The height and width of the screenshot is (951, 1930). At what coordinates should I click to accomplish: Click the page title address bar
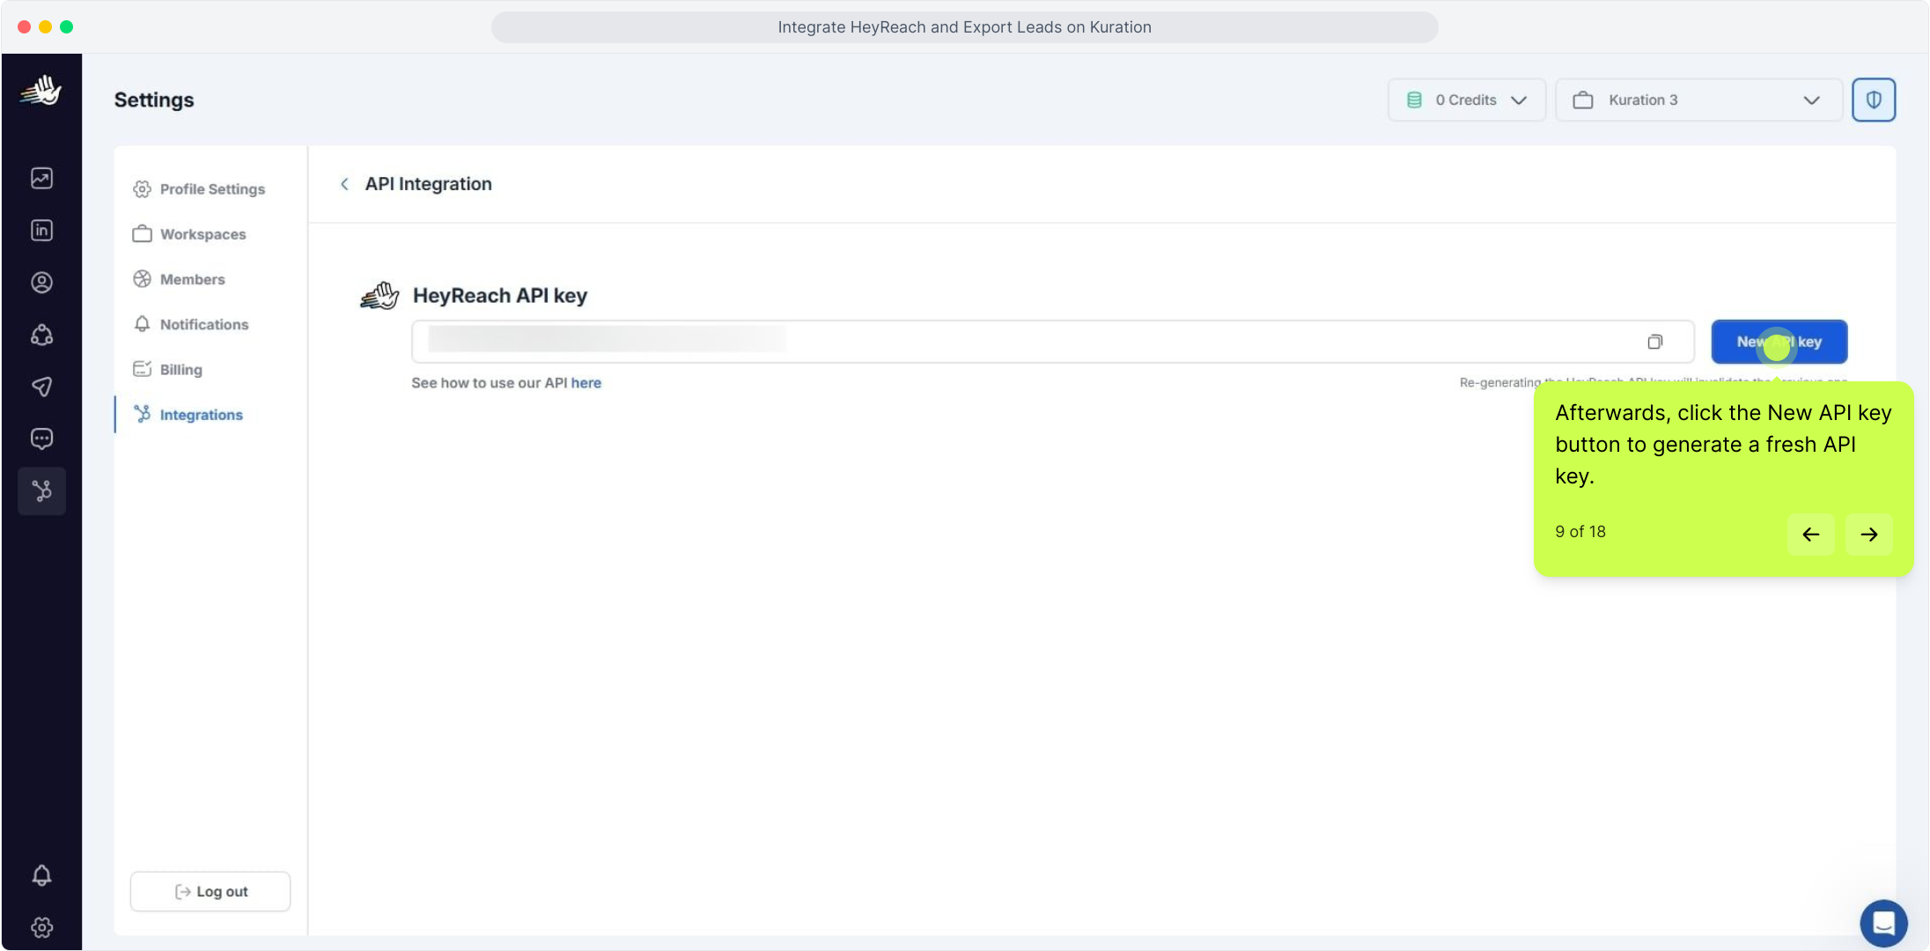coord(964,27)
